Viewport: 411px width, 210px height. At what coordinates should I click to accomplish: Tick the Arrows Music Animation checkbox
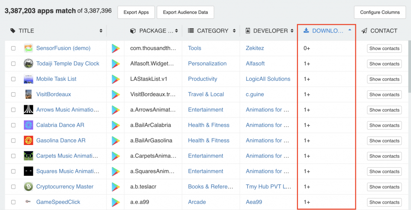pyautogui.click(x=13, y=110)
